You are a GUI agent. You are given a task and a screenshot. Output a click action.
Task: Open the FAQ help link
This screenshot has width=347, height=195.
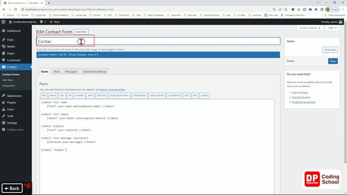[294, 93]
